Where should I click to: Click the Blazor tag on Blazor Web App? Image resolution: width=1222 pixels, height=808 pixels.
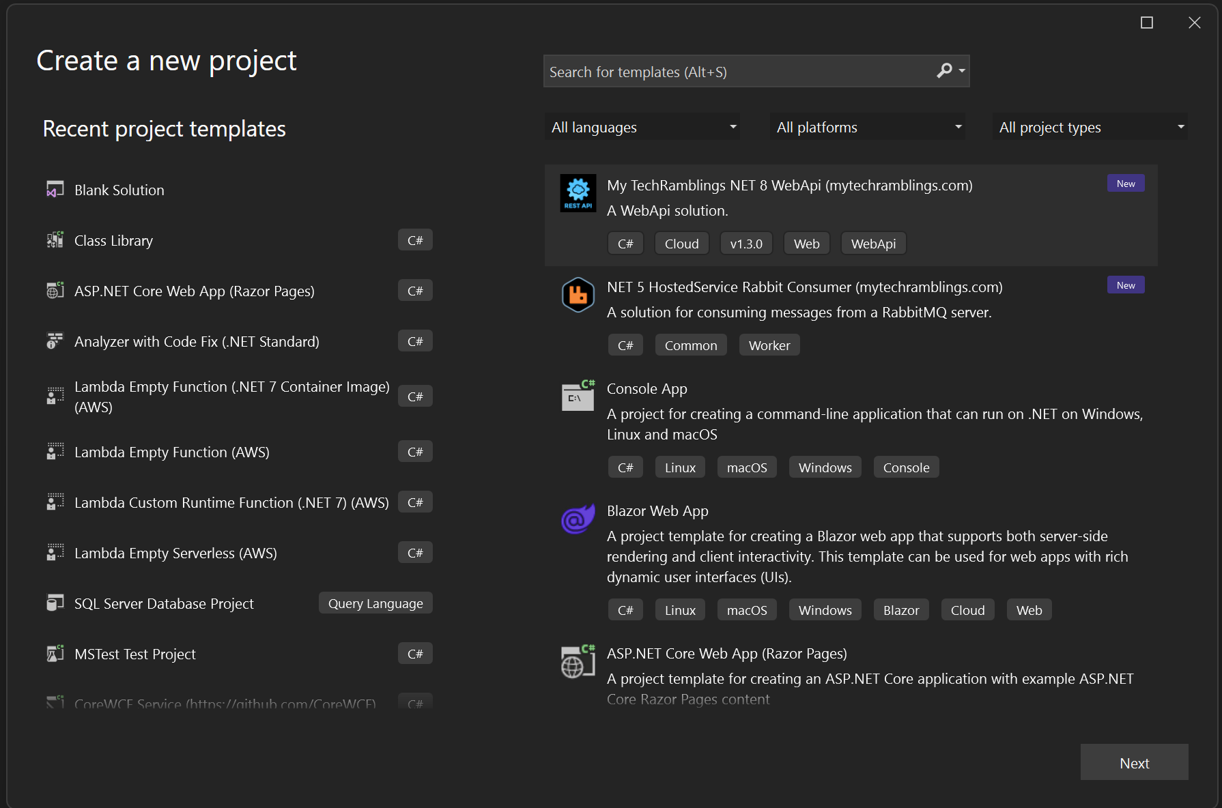pos(901,610)
